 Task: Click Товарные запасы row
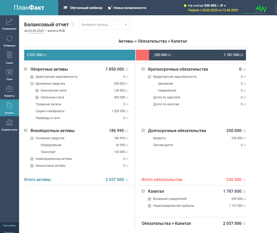pos(82,104)
